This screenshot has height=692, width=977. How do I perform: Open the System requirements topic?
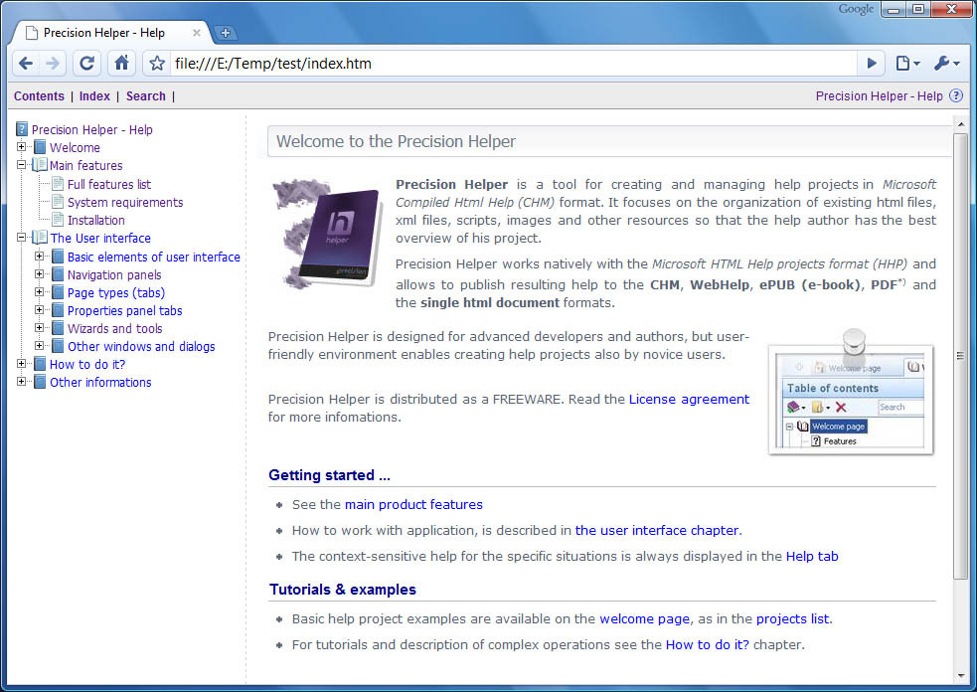125,202
